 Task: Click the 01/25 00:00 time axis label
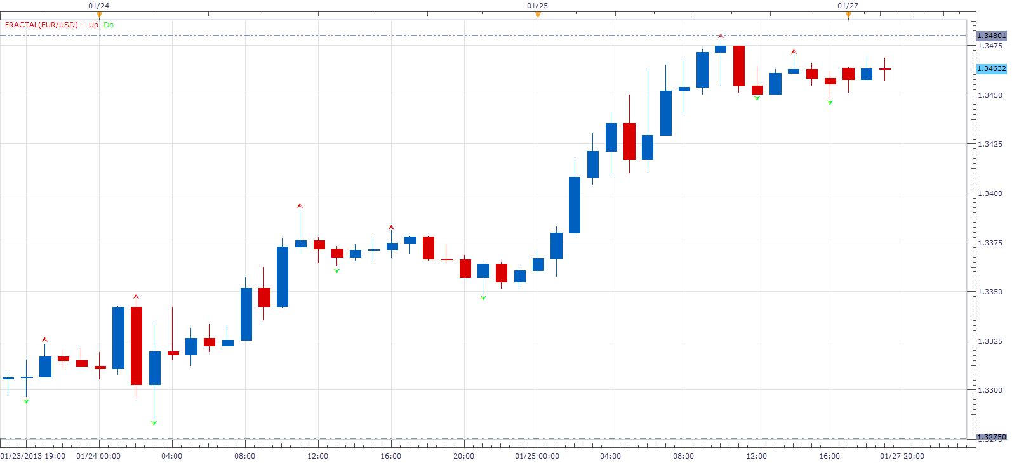537,456
